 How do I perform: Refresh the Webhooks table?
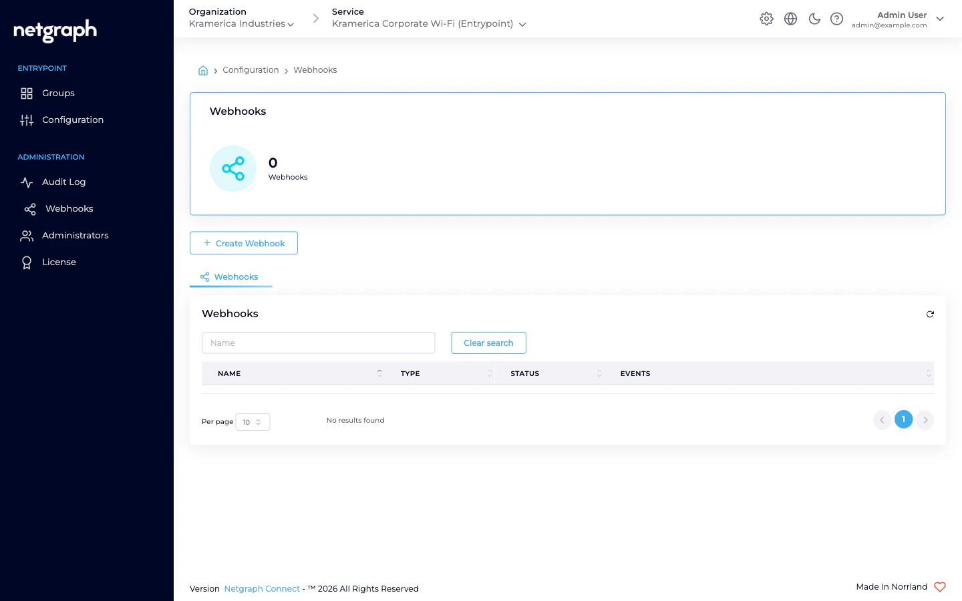click(x=930, y=314)
